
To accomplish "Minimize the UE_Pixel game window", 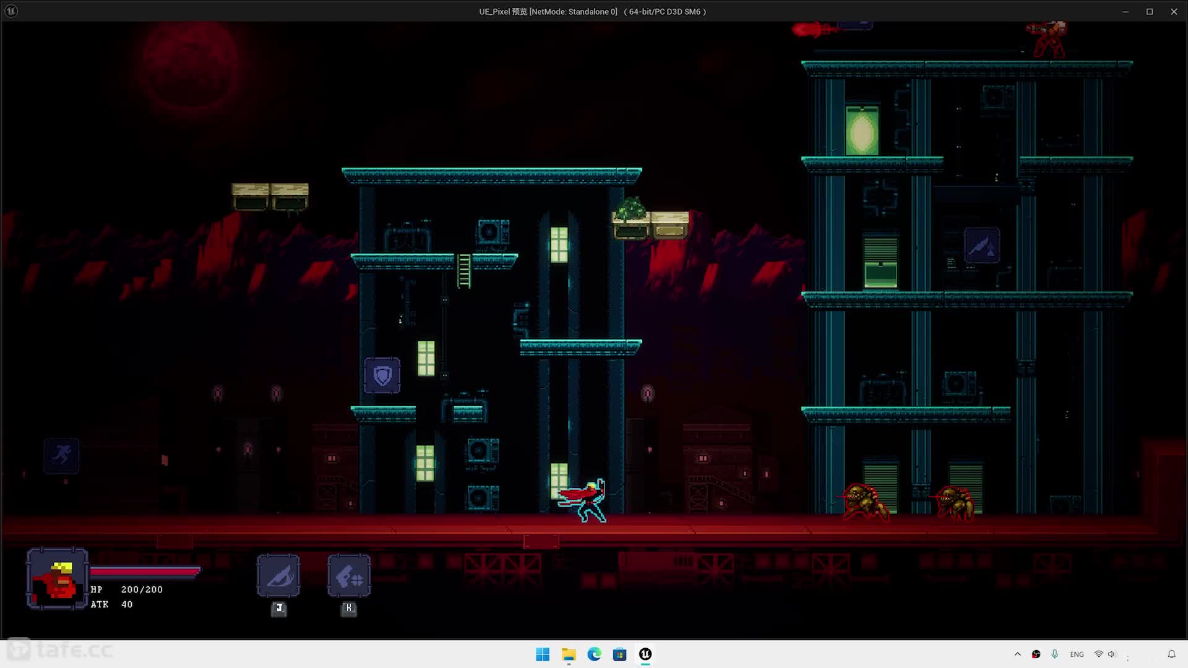I will pyautogui.click(x=1126, y=11).
